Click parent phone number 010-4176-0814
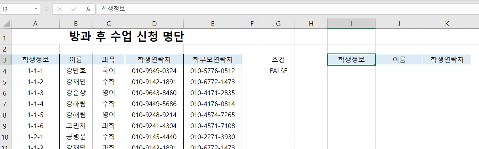The image size is (479, 149). [x=212, y=104]
